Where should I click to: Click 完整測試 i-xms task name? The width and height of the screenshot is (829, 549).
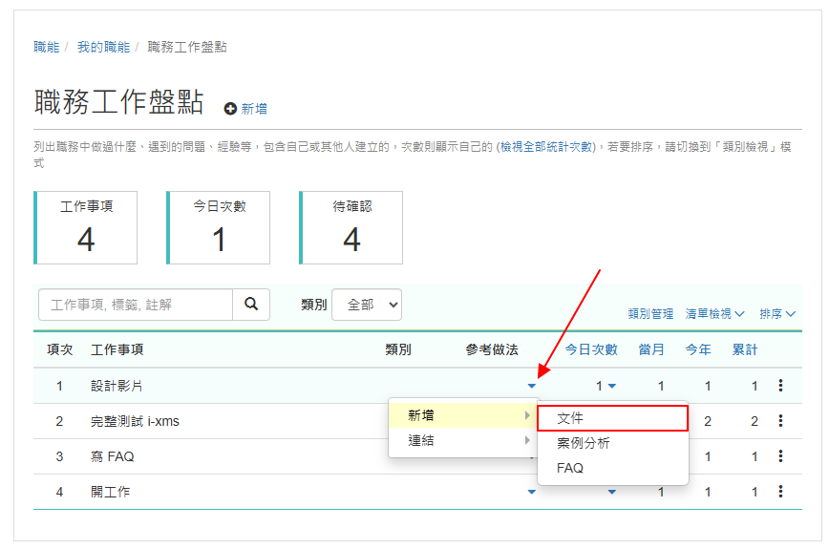[x=135, y=422]
